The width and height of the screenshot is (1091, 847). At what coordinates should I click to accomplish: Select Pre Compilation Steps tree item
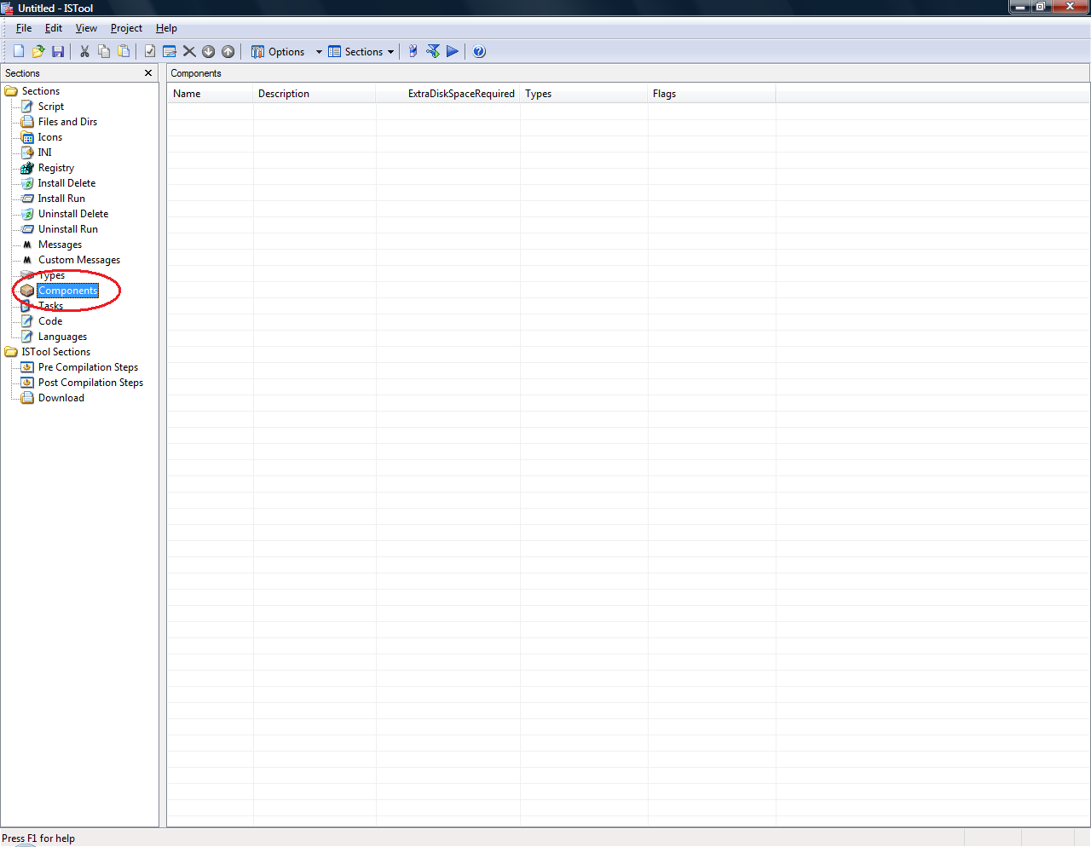tap(88, 367)
